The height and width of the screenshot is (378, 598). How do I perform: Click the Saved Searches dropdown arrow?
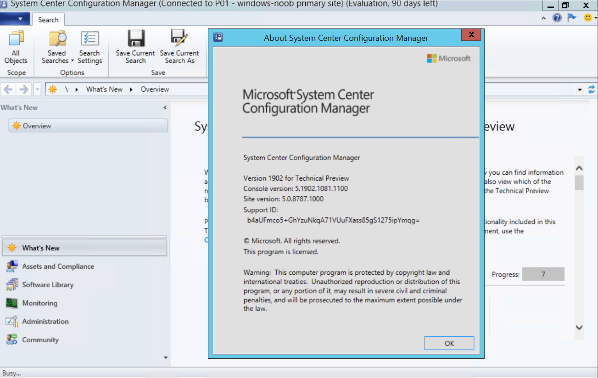click(73, 61)
